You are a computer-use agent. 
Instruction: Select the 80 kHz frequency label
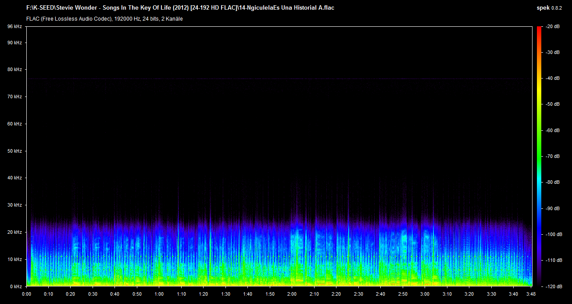click(14, 70)
